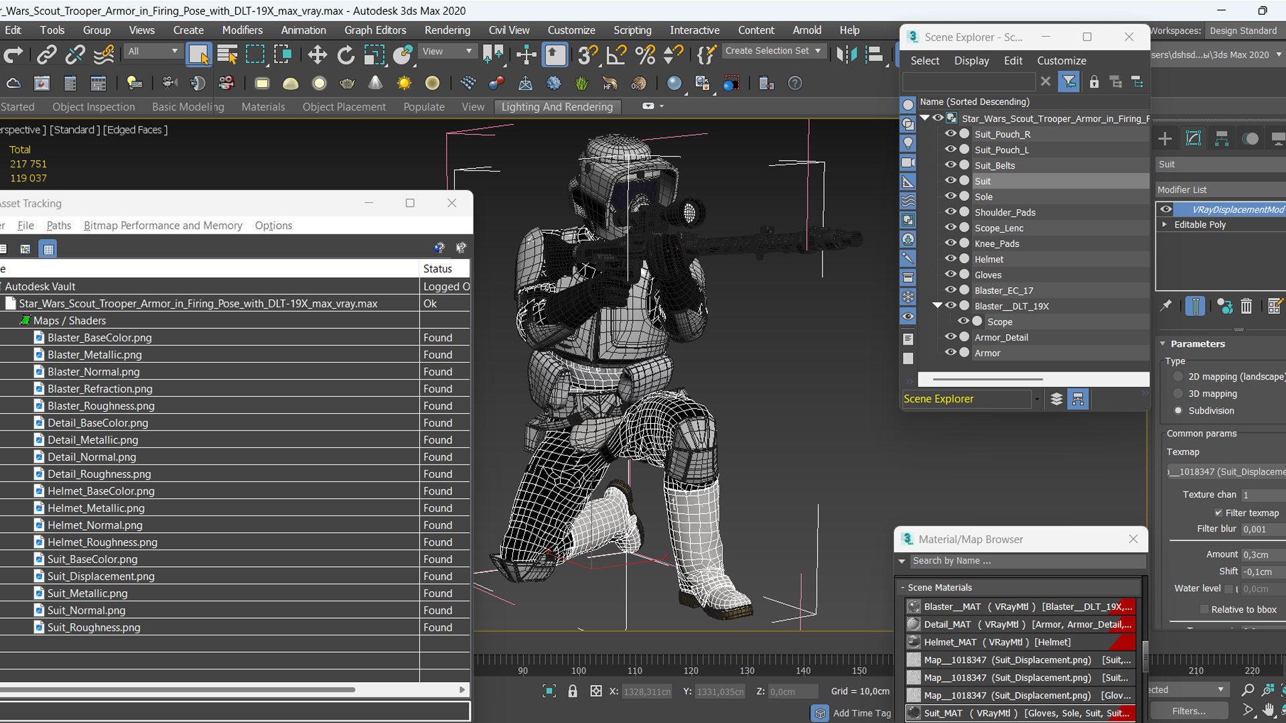Open the selection filter All dropdown
The width and height of the screenshot is (1286, 723).
coord(153,51)
